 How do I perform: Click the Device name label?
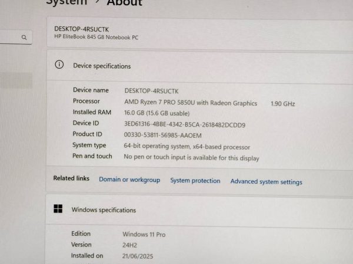[x=91, y=90]
